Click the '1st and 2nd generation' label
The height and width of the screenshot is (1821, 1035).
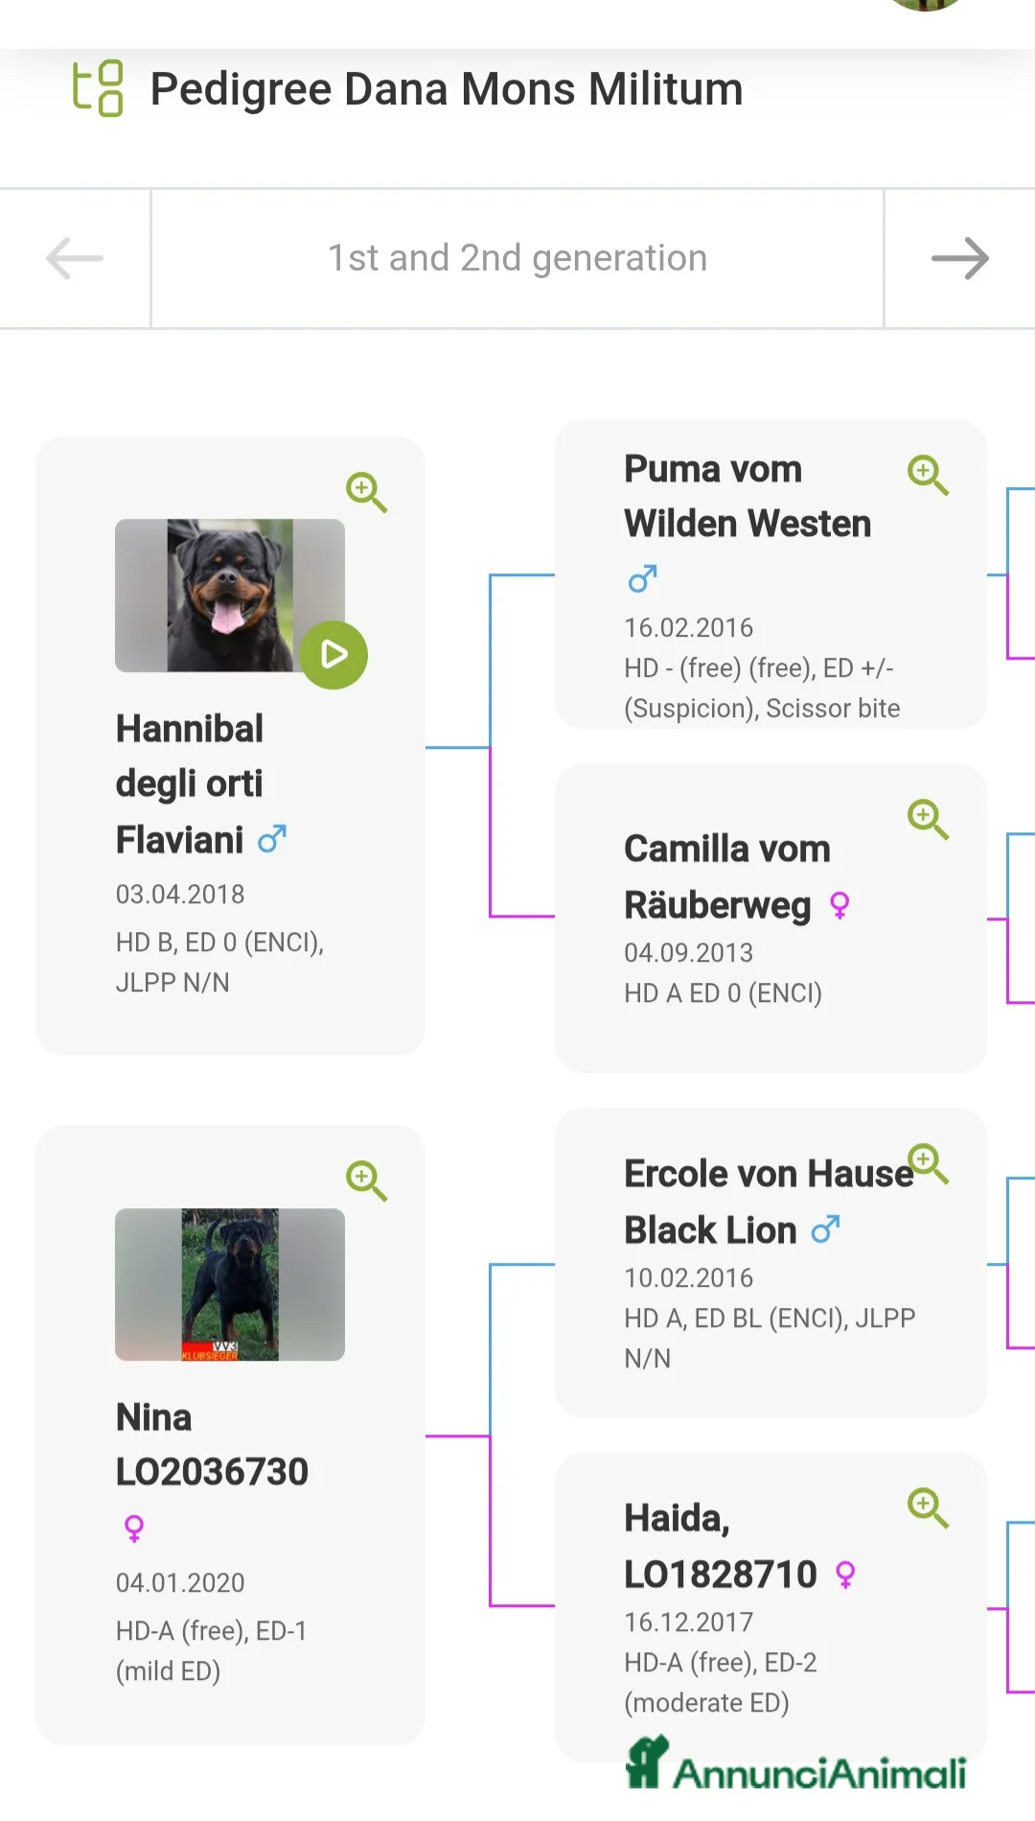click(x=517, y=257)
